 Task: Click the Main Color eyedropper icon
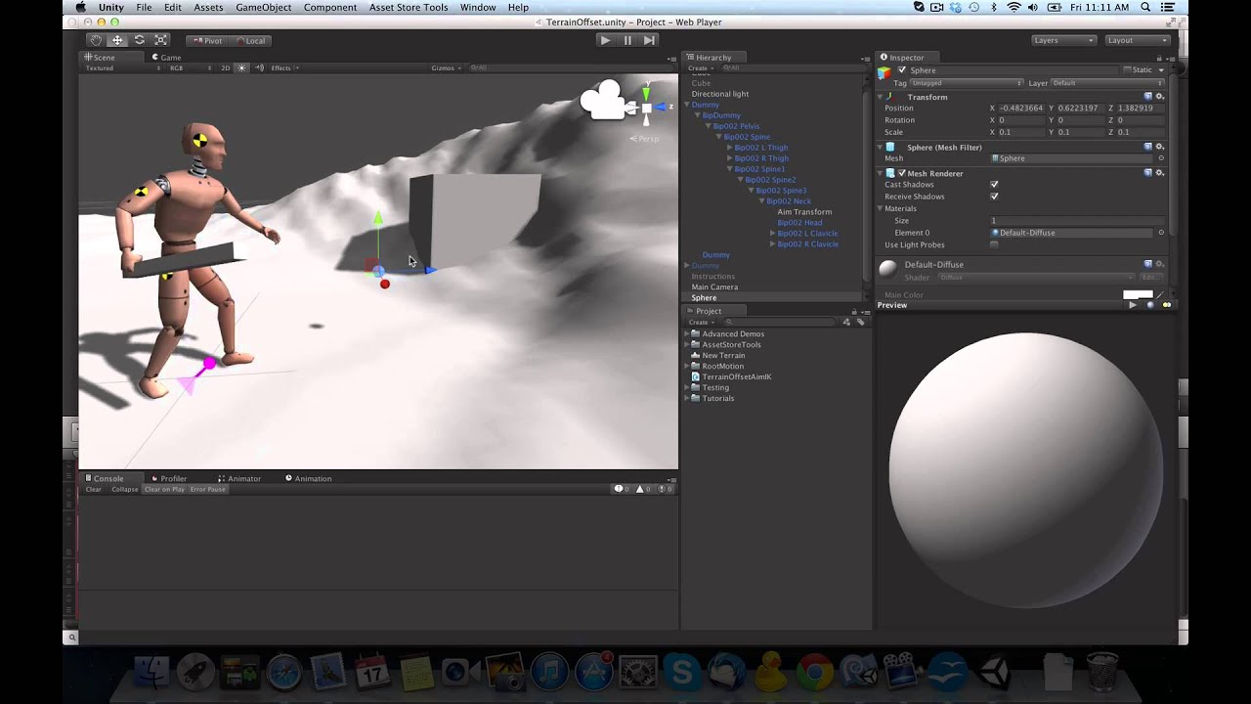(1160, 295)
